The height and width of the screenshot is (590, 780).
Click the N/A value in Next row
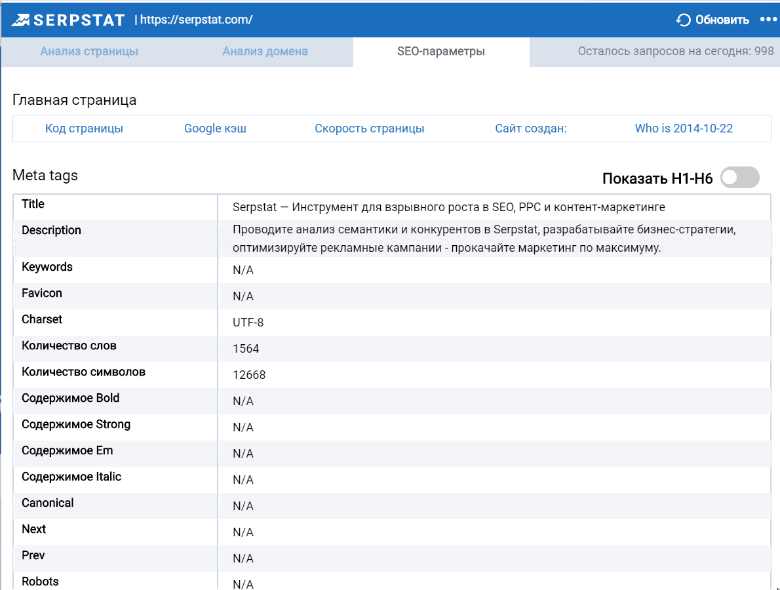(243, 532)
